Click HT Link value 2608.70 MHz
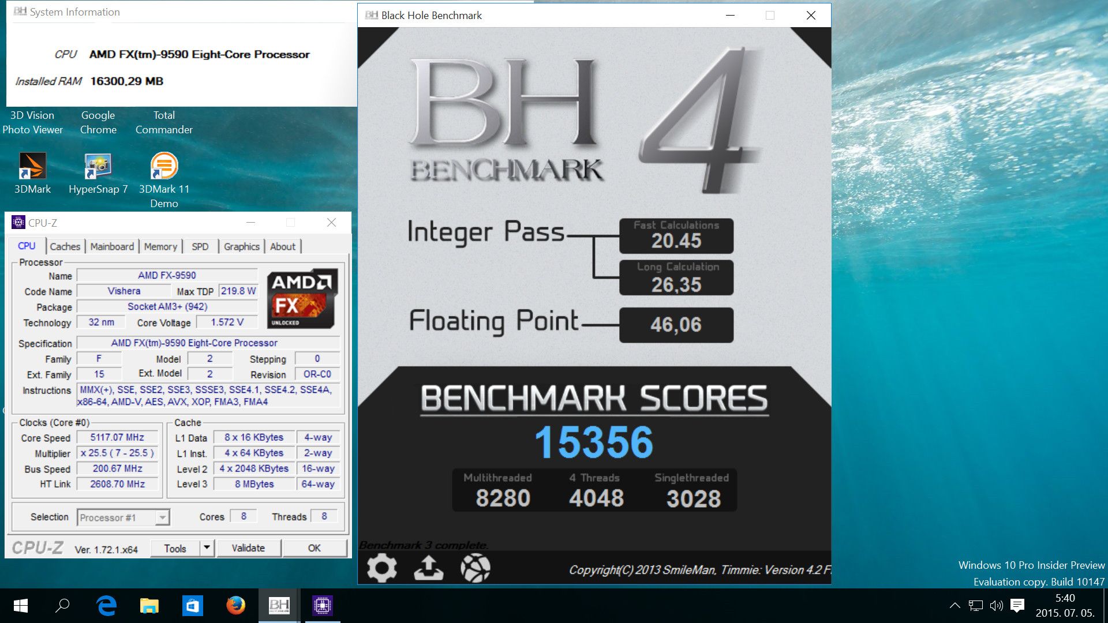 (117, 484)
